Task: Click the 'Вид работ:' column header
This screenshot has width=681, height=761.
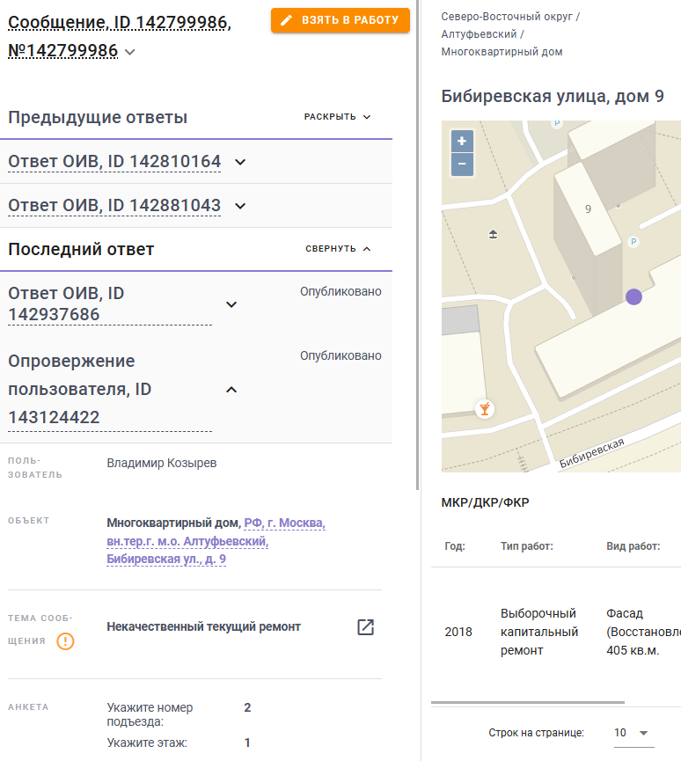Action: click(x=633, y=546)
